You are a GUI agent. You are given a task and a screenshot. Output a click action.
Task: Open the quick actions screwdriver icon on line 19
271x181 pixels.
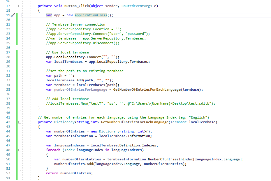tap(13, 15)
